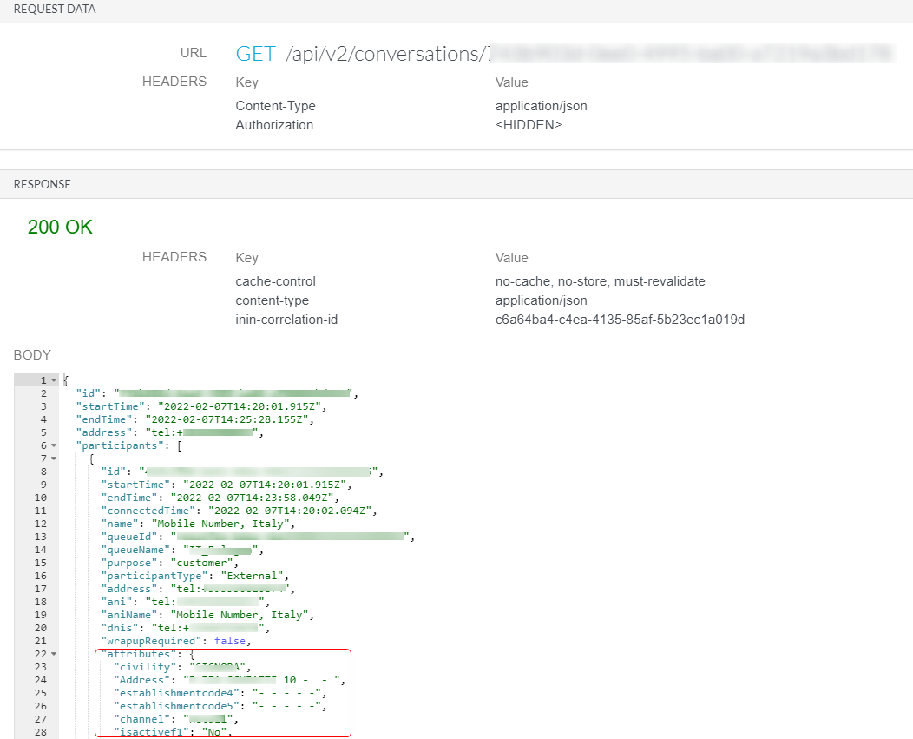This screenshot has height=739, width=913.
Task: Collapse the "attributes" object fold arrow
Action: (54, 654)
